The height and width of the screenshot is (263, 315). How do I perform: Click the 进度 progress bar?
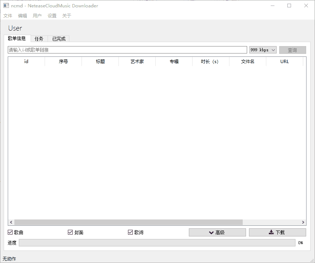tap(157, 243)
